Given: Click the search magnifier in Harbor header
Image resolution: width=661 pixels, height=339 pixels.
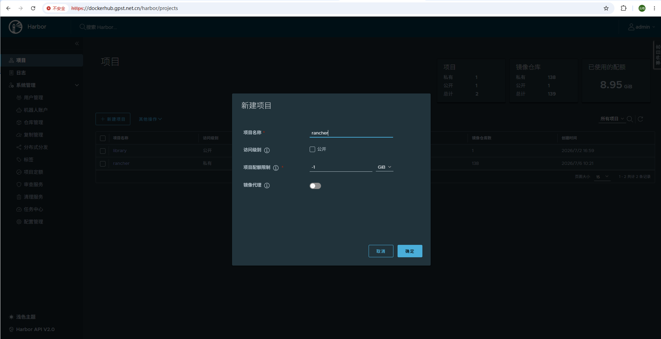Looking at the screenshot, I should click(x=82, y=27).
